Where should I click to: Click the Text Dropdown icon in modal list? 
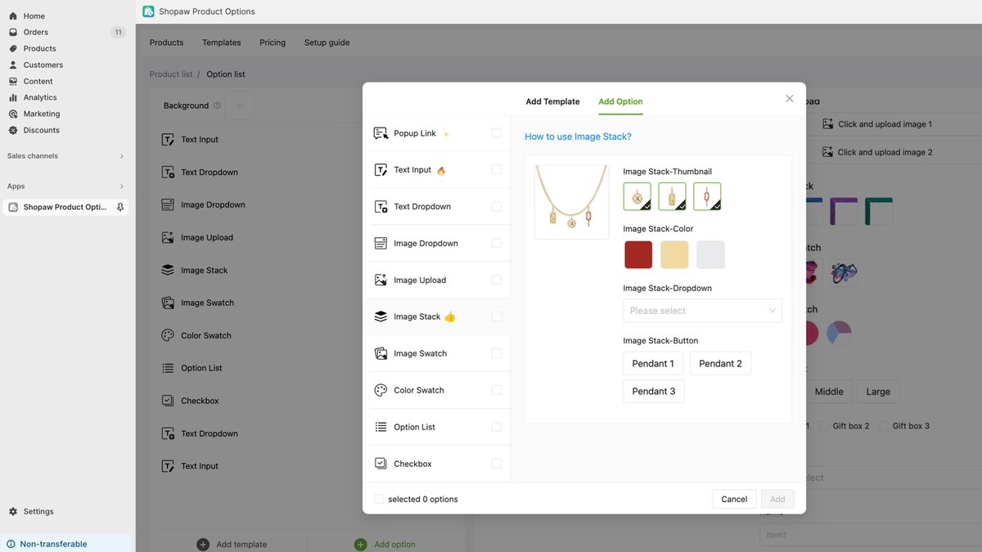381,207
